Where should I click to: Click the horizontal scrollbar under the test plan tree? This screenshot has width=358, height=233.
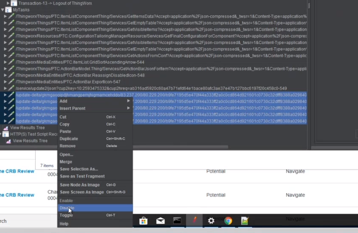click(114, 147)
